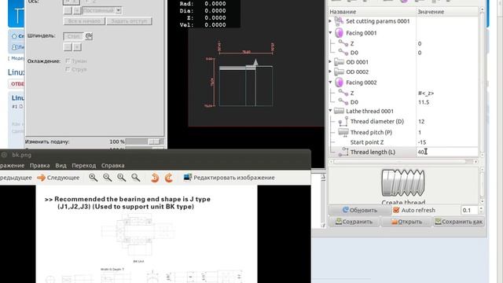
Task: Adjust the Изменить подачу feed override slider
Action: click(145, 141)
